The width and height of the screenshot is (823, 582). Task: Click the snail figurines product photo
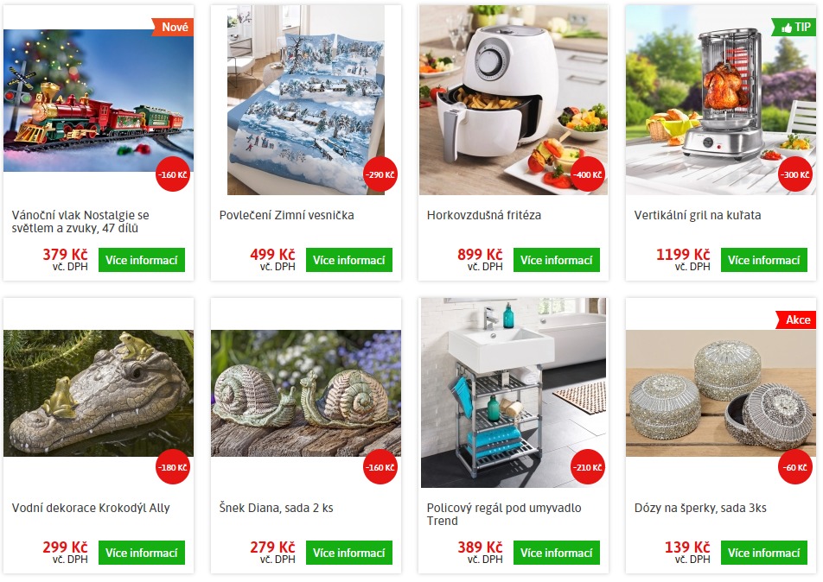[x=306, y=393]
